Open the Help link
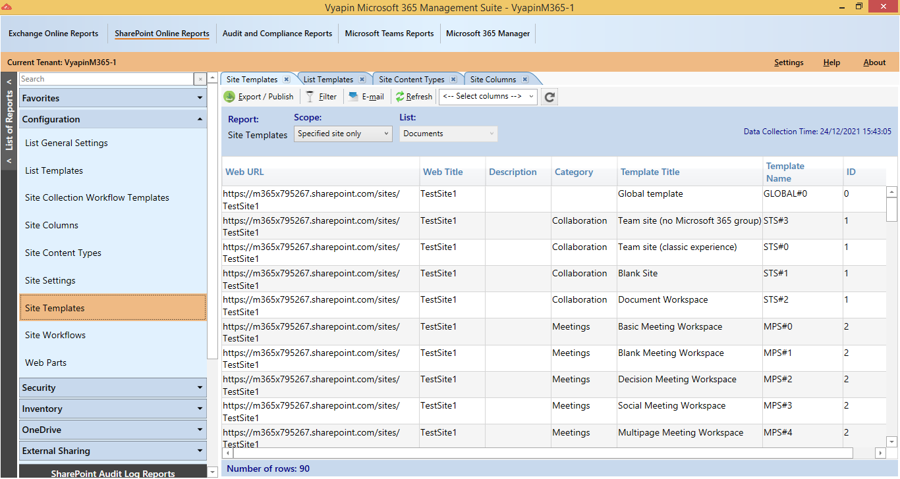 click(x=831, y=63)
